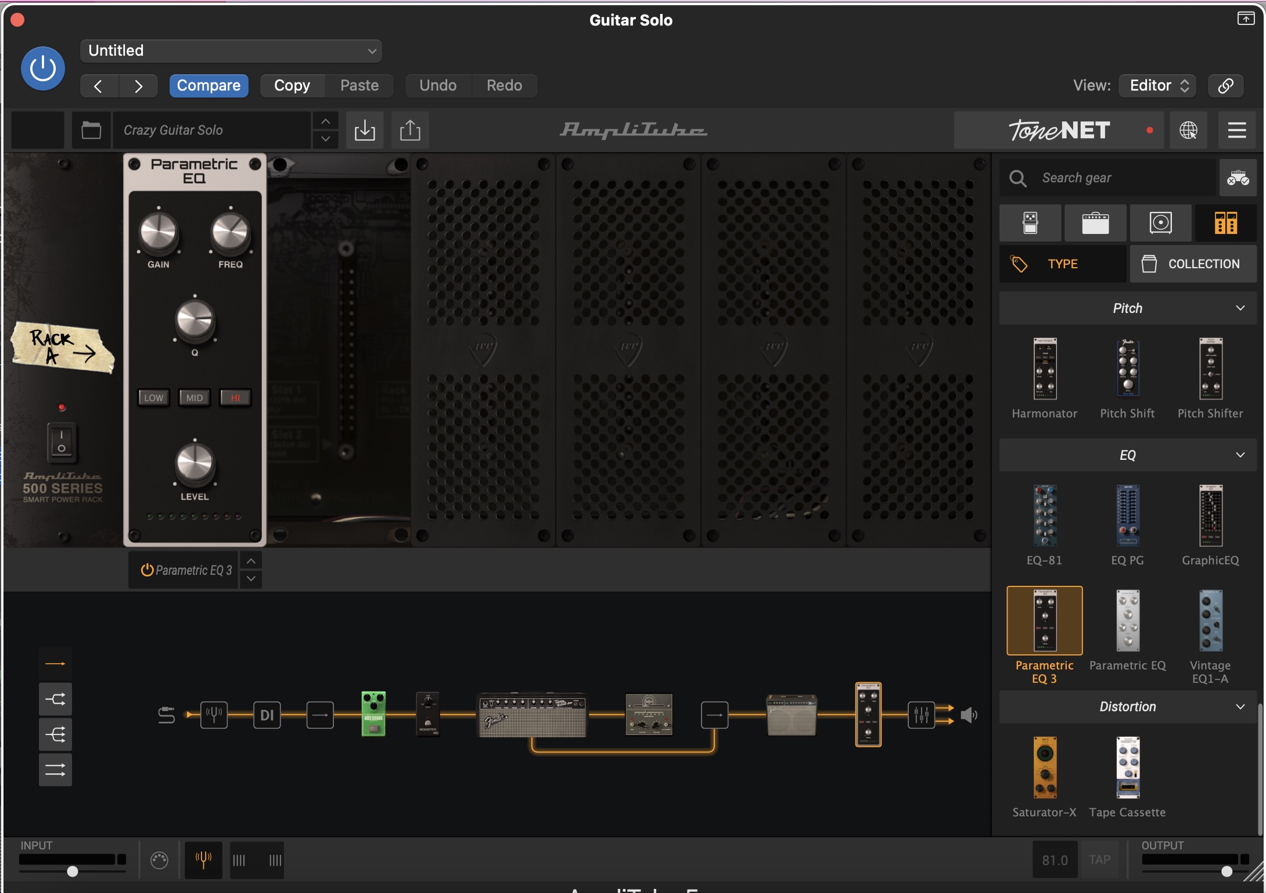The image size is (1266, 893).
Task: Click the LEVEL knob on Parametric EQ
Action: point(195,463)
